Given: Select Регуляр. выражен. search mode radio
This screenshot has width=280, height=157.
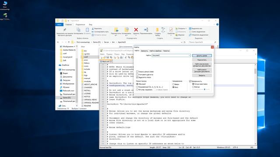Looking at the screenshot, I should click(137, 90).
